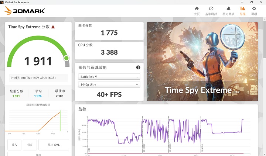Click your score value 1 911 in green
The height and width of the screenshot is (156, 266).
click(x=16, y=96)
